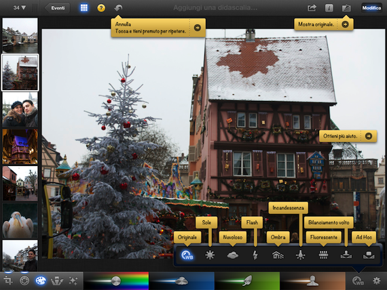This screenshot has height=290, width=387.
Task: Go back to Eventi
Action: click(x=57, y=8)
